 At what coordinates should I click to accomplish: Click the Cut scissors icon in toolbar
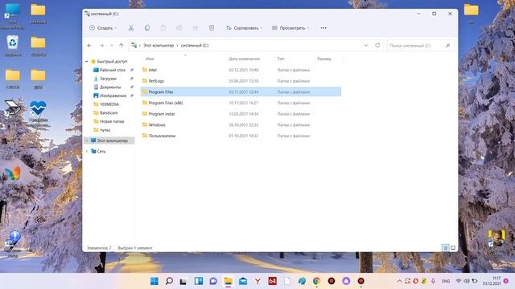tap(131, 28)
